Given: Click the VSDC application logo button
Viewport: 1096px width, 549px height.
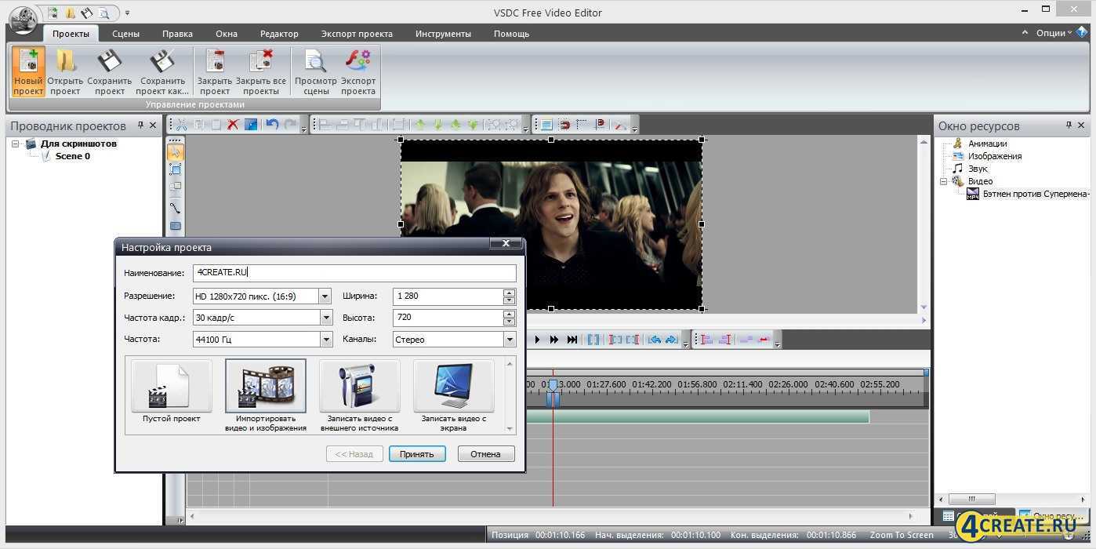Looking at the screenshot, I should point(24,19).
